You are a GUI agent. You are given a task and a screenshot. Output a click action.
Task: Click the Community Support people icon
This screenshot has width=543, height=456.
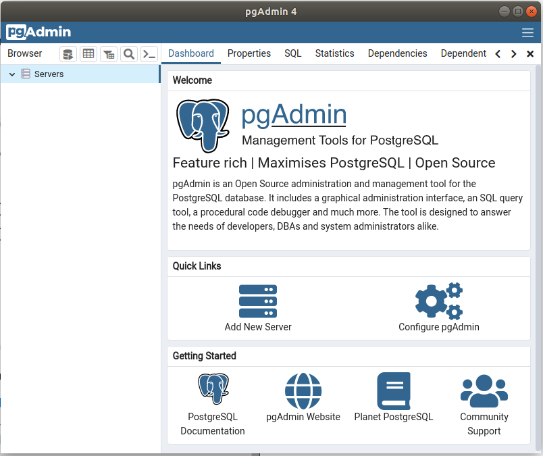tap(484, 391)
